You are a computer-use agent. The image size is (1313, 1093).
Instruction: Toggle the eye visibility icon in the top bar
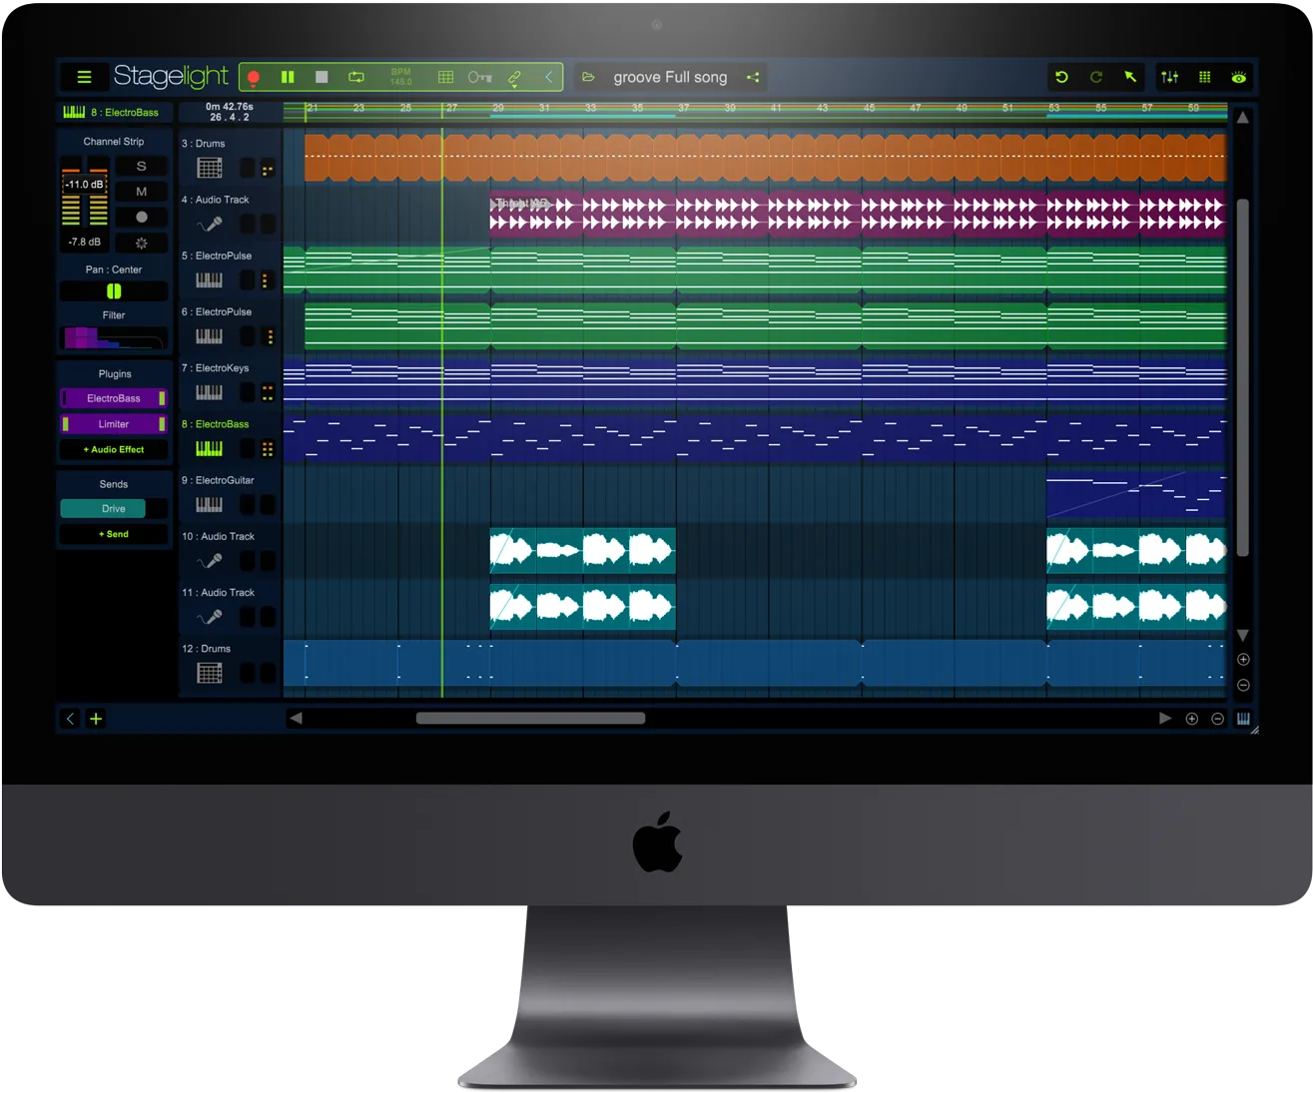pos(1239,77)
